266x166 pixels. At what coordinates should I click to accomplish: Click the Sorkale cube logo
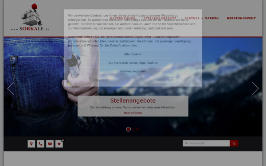pos(30,17)
